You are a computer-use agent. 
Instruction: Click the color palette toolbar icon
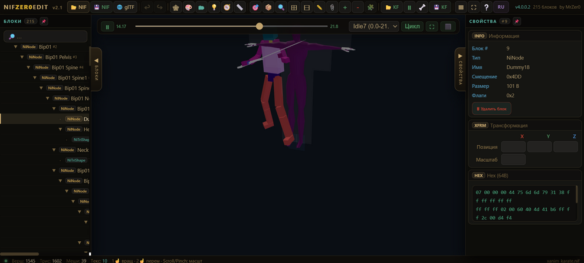click(189, 7)
